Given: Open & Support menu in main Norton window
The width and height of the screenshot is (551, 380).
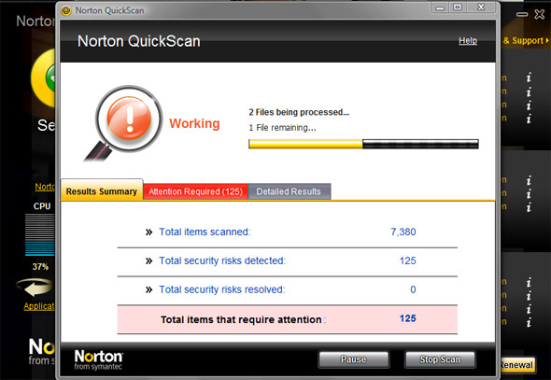Looking at the screenshot, I should (x=526, y=41).
